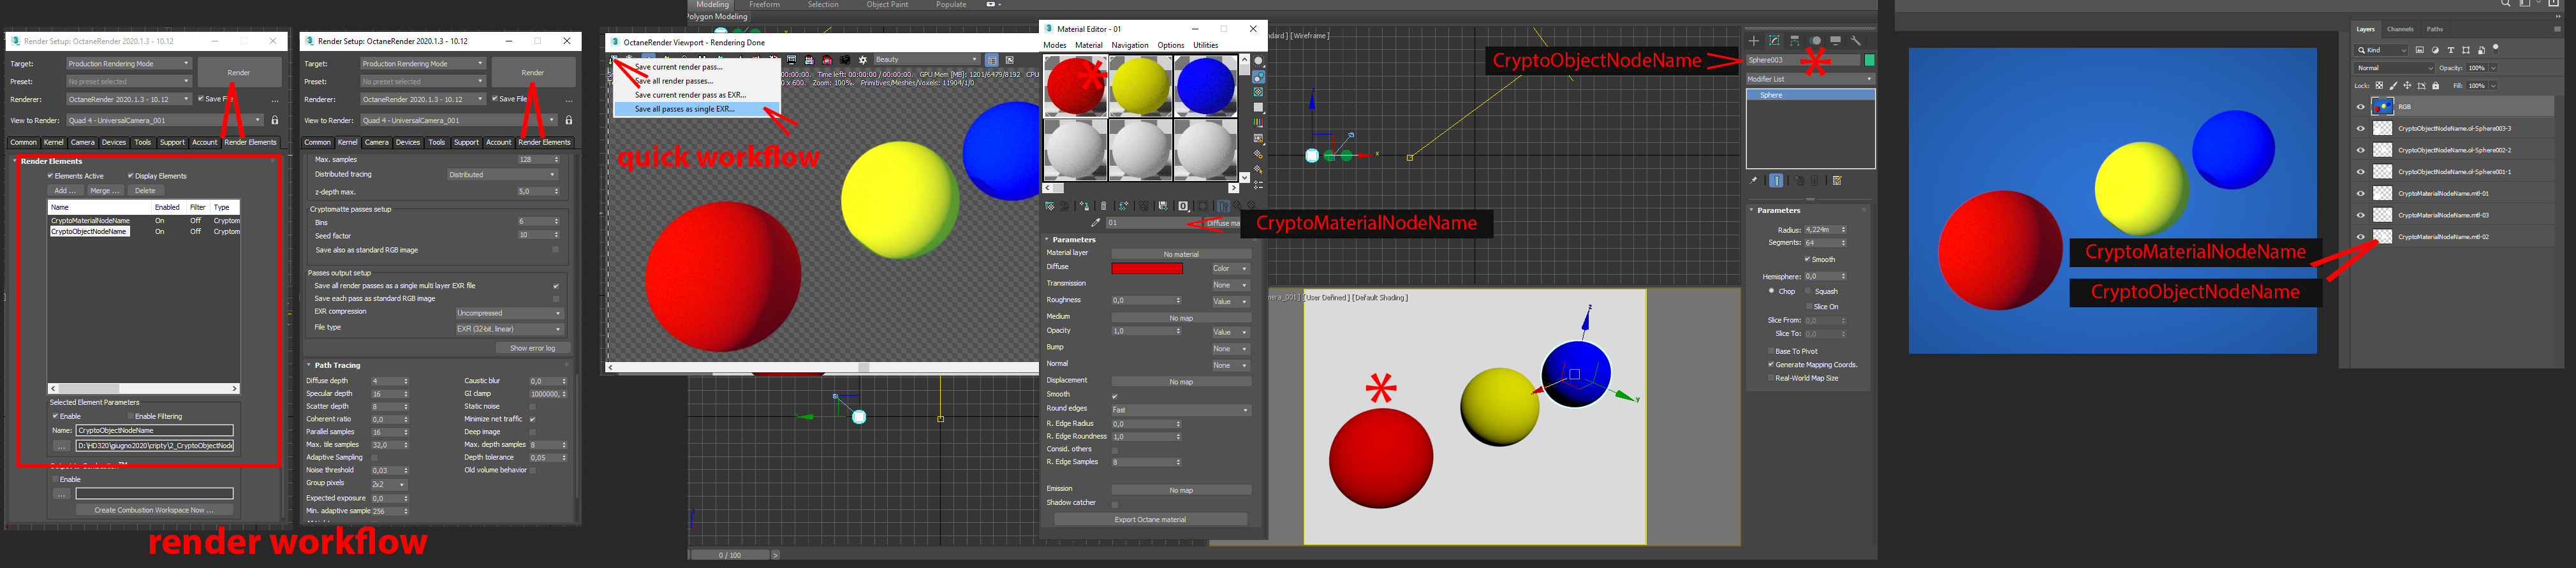The width and height of the screenshot is (2576, 568).
Task: Collapse the Path Tracing rollout
Action: tap(310, 365)
